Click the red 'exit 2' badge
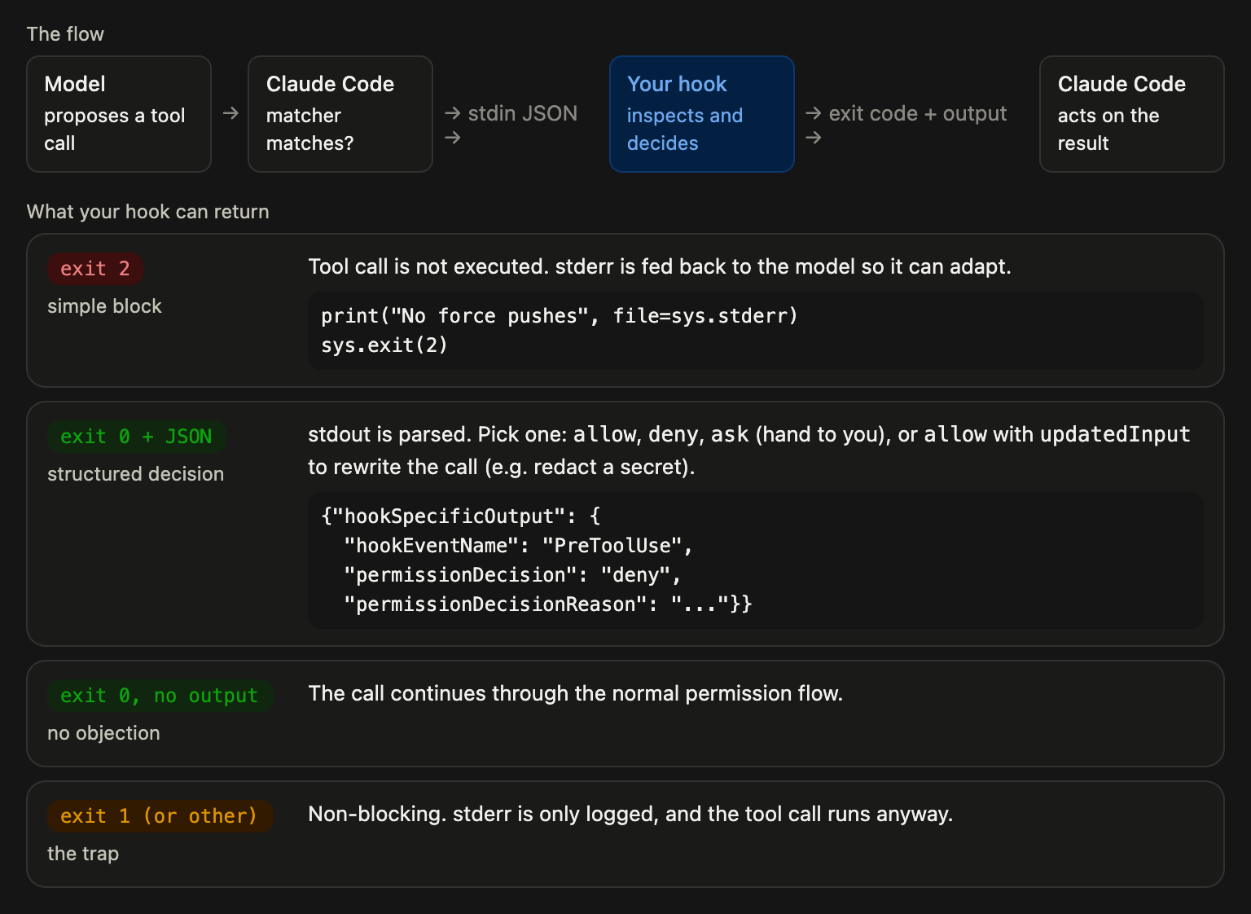Screen dimensions: 1251x914 pyautogui.click(x=95, y=269)
